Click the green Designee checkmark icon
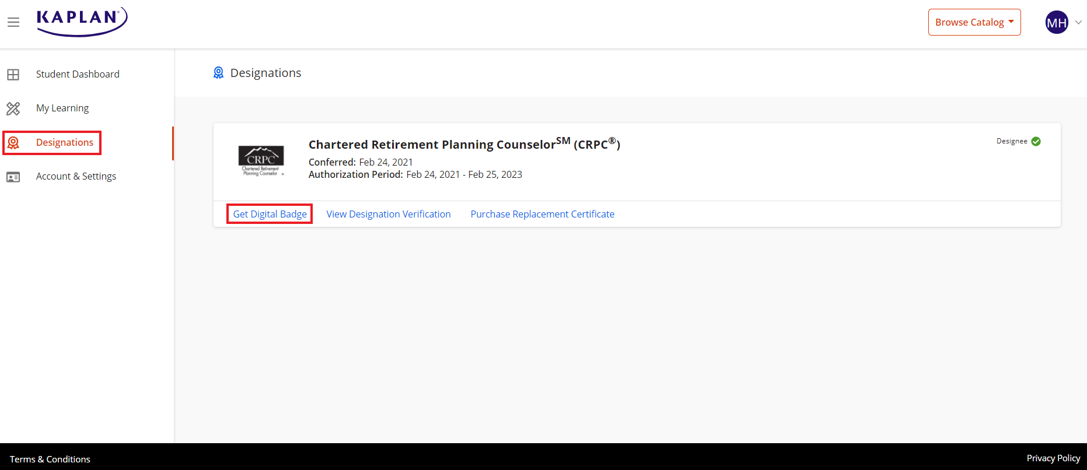 pyautogui.click(x=1036, y=142)
